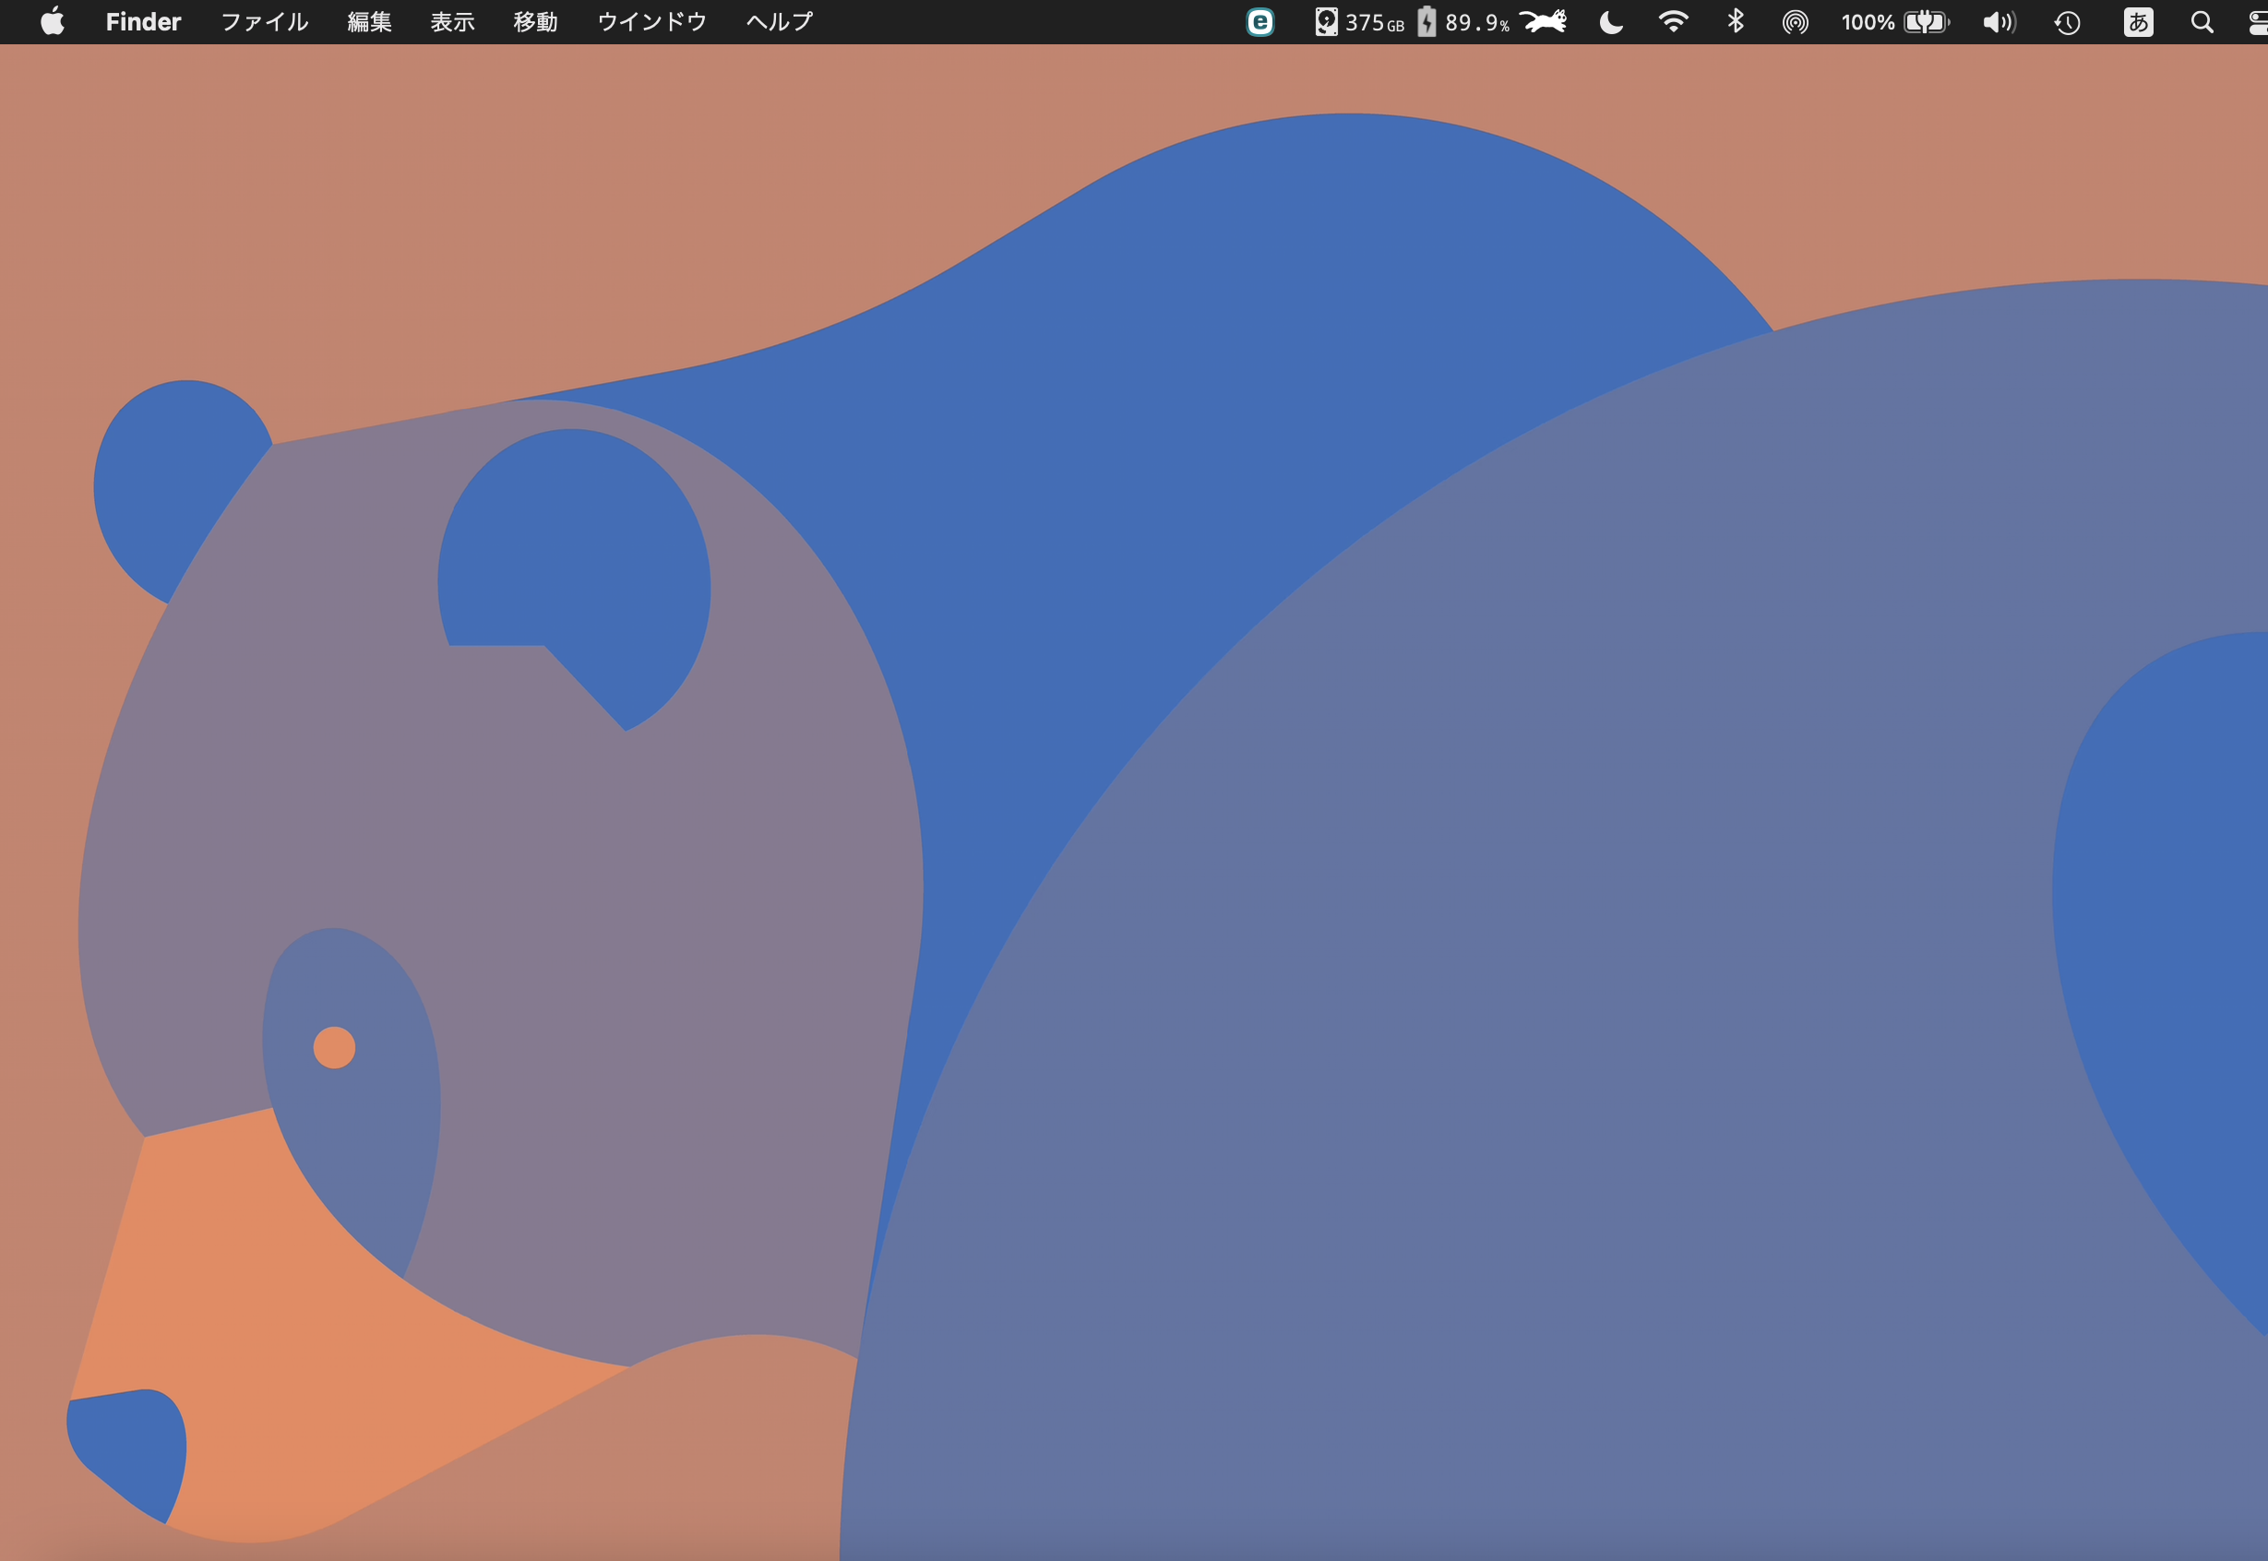Open the Time Machine status icon

(2067, 21)
